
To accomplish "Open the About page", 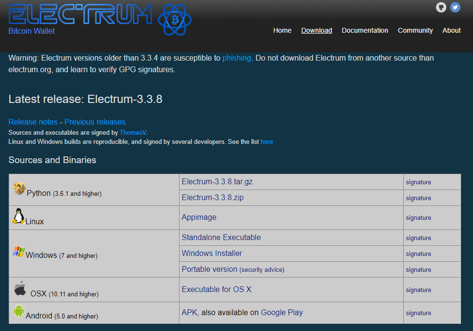I will click(x=451, y=30).
